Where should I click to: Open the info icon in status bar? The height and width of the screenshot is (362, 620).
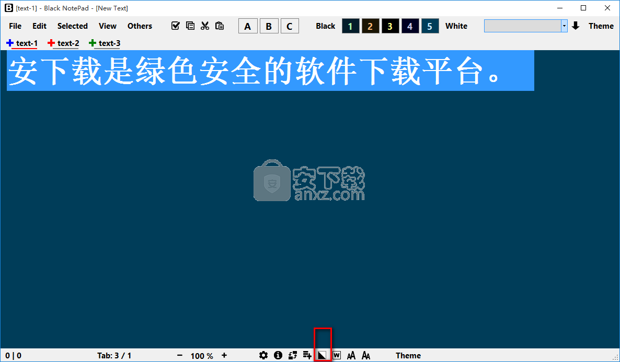tap(278, 355)
